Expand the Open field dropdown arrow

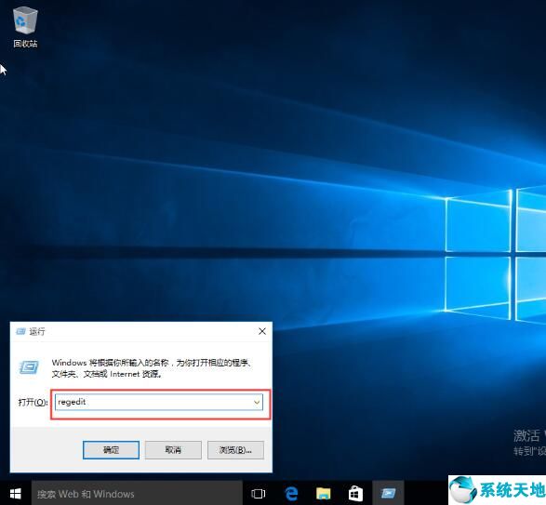point(257,403)
